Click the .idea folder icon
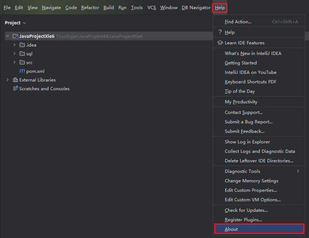Viewport: 309px width, 238px height. pos(22,45)
